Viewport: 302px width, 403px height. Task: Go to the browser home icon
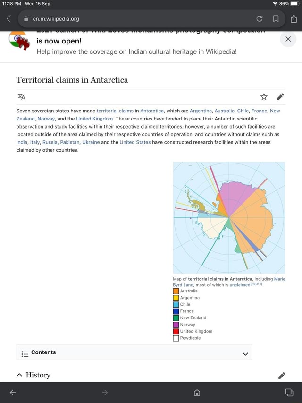tap(197, 393)
